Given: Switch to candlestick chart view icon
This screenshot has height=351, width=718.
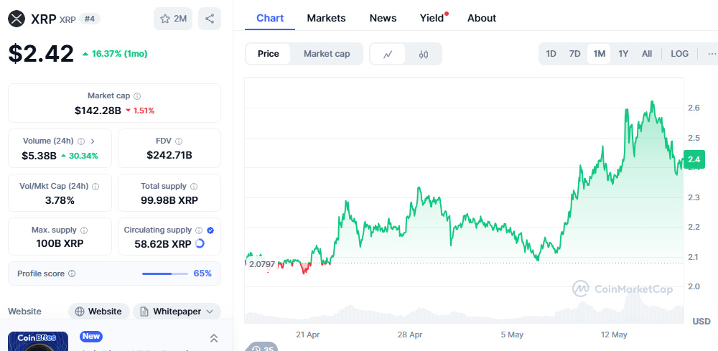Looking at the screenshot, I should click(424, 54).
